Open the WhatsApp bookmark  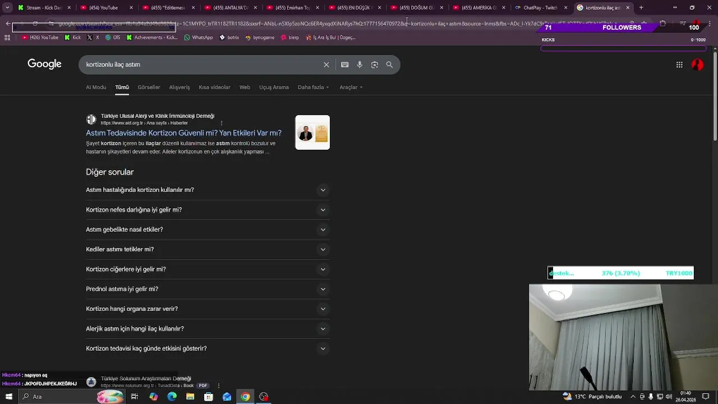click(199, 38)
